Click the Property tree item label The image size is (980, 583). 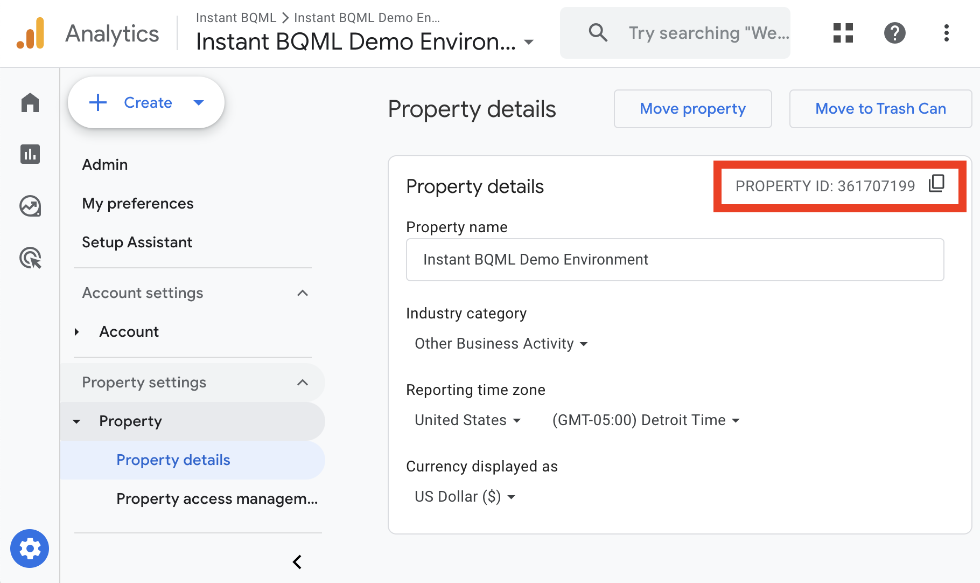[130, 421]
